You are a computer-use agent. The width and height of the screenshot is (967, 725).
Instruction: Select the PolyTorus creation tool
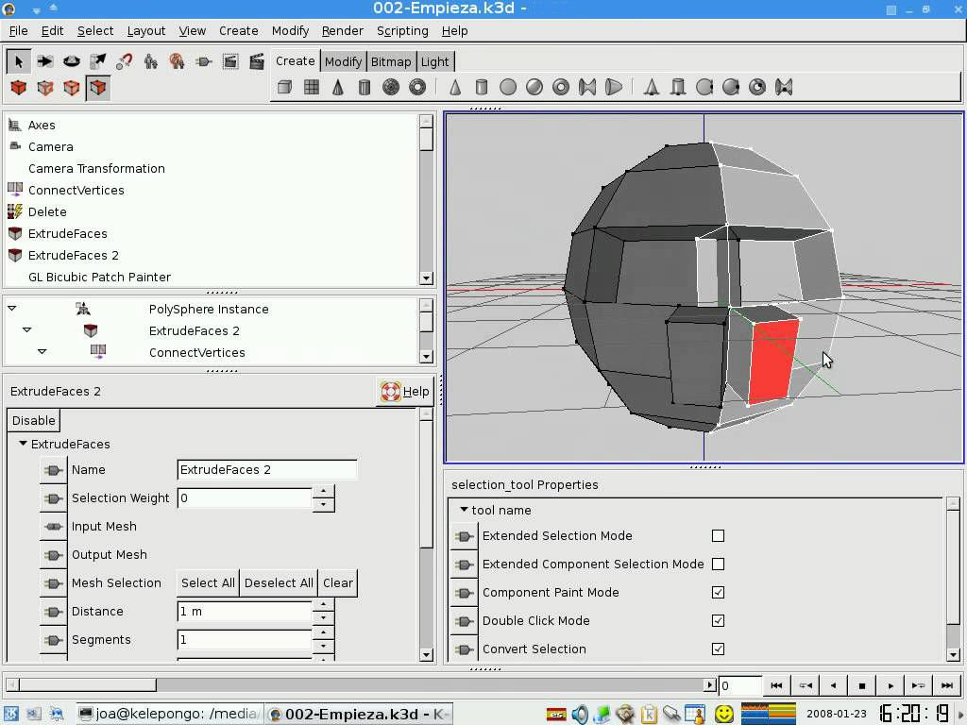417,86
